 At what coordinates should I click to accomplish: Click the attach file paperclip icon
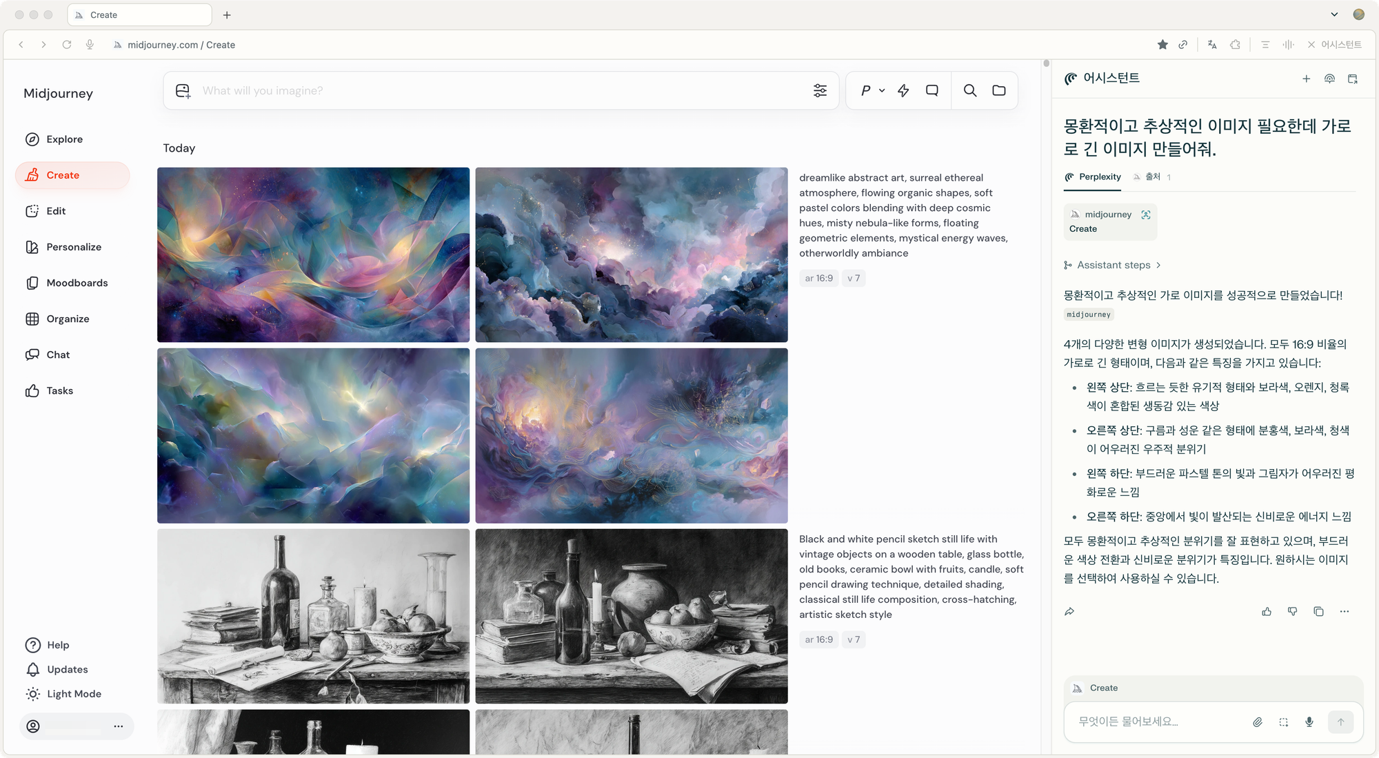pyautogui.click(x=1258, y=722)
